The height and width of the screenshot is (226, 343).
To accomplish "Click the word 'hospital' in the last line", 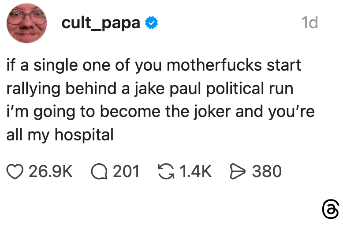I will (x=84, y=135).
